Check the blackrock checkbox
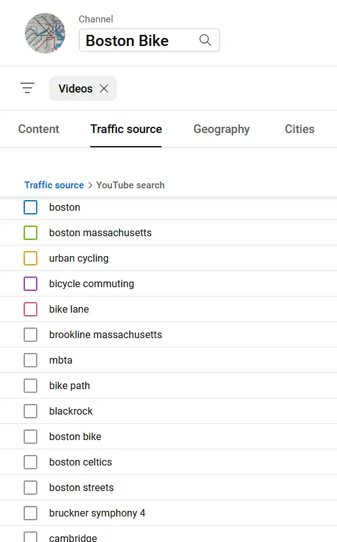The image size is (337, 542). pos(30,411)
